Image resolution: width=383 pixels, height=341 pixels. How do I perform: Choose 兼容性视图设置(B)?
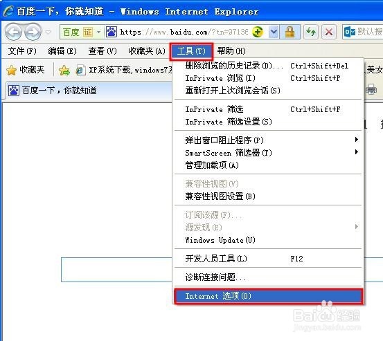pos(268,196)
